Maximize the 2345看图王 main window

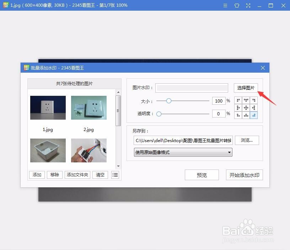[x=271, y=6]
